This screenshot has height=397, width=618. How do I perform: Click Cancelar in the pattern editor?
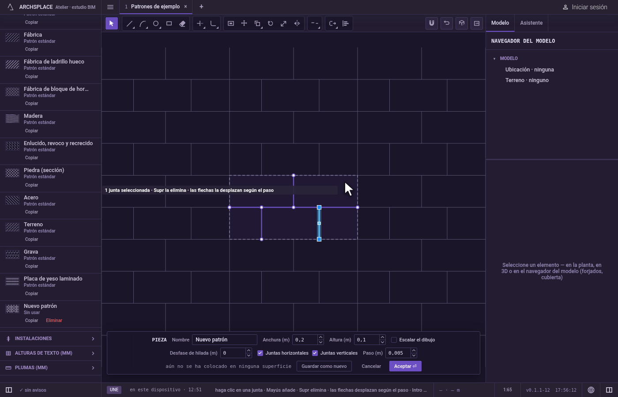click(x=371, y=366)
